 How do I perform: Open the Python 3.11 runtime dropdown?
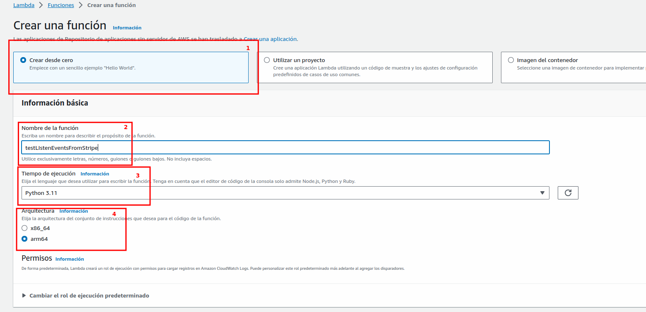[285, 193]
